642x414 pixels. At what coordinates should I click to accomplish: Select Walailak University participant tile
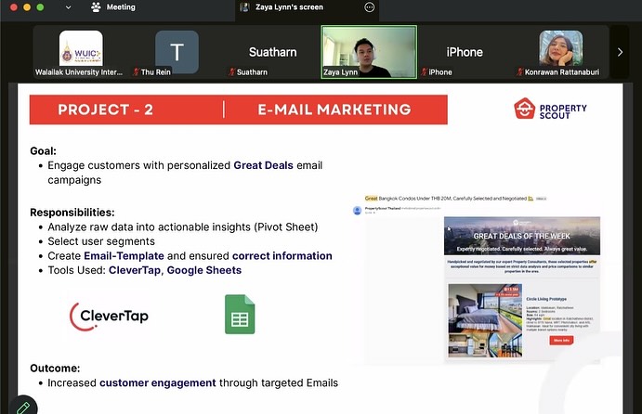coord(81,52)
